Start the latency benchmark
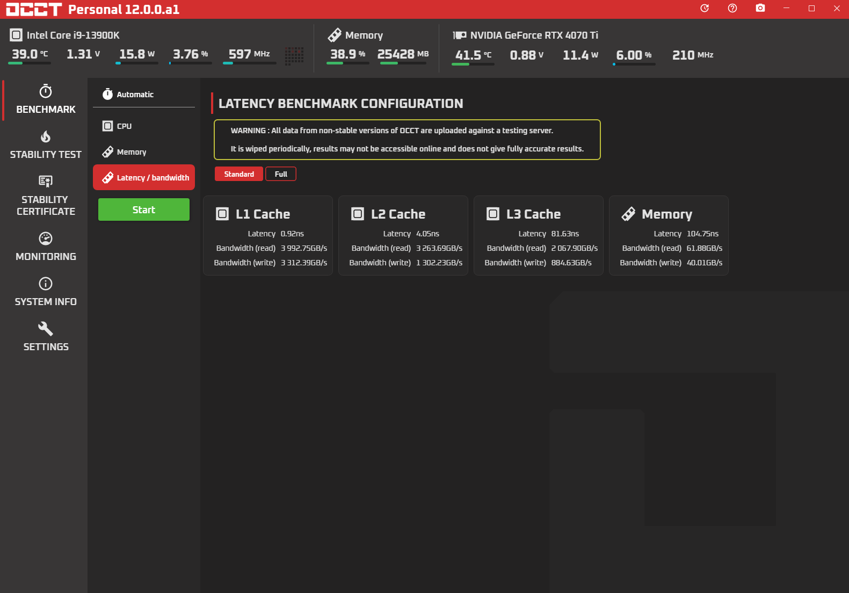 [144, 209]
